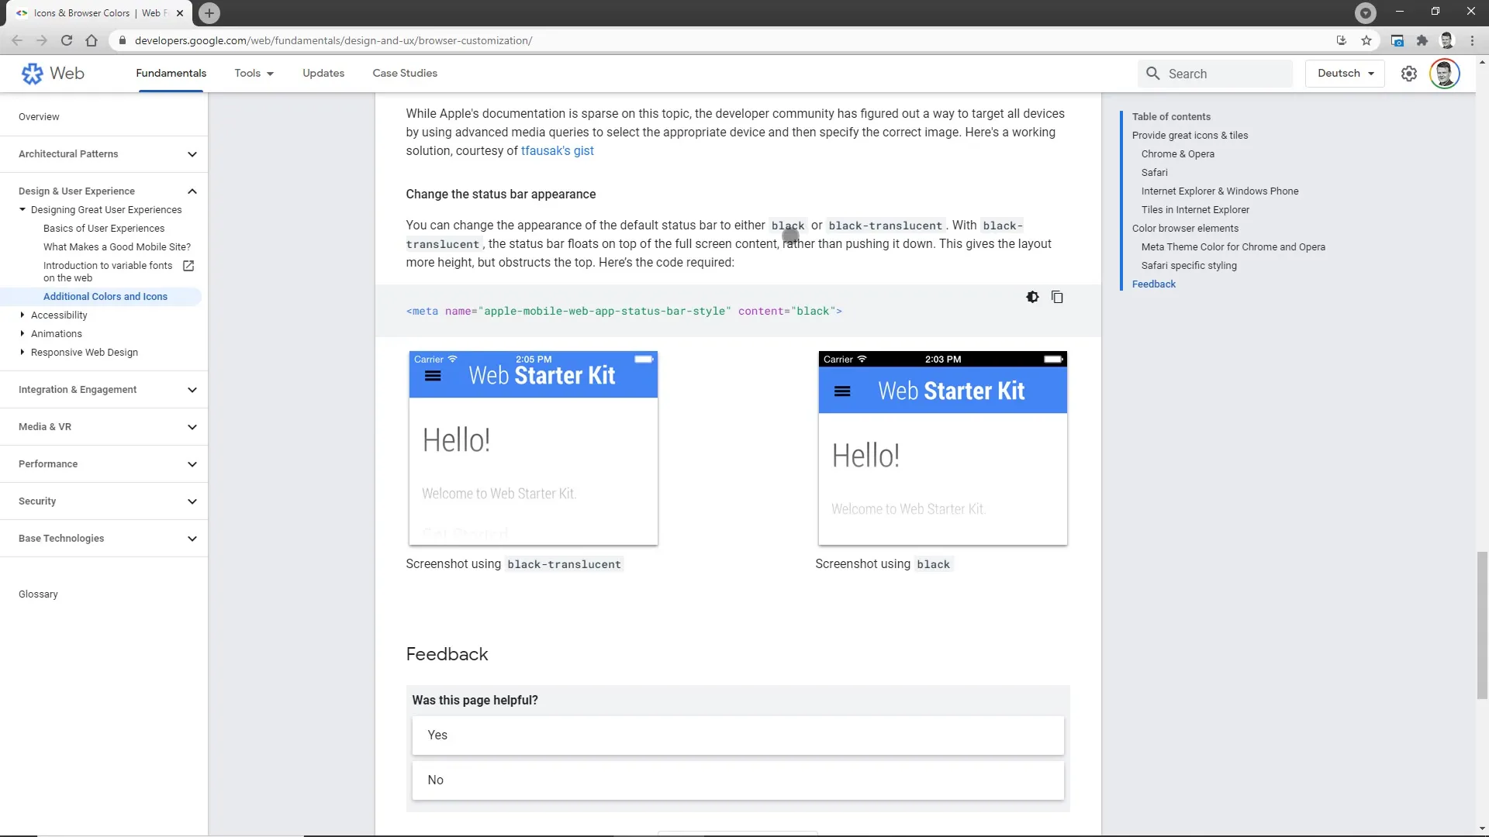The width and height of the screenshot is (1489, 837).
Task: Open Glossary in the sidebar
Action: tap(38, 594)
